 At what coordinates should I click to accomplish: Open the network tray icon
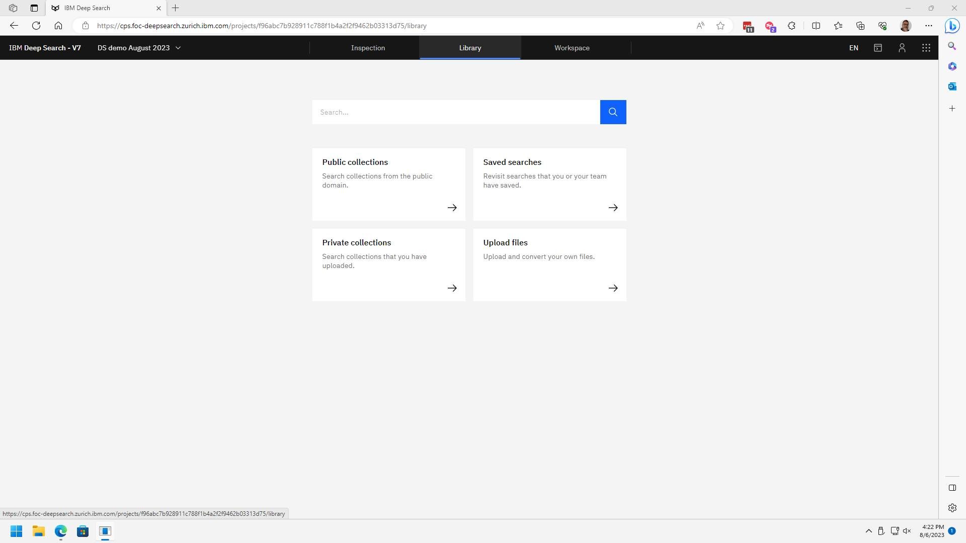pos(894,531)
